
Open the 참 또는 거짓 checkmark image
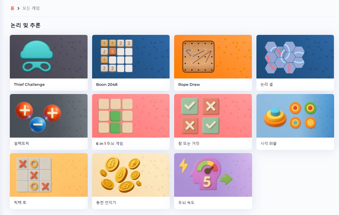point(213,116)
